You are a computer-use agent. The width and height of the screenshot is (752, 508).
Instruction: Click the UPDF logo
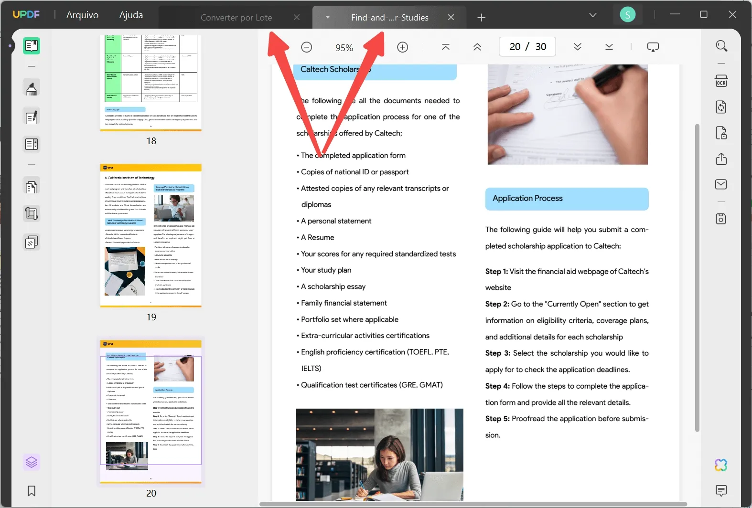(26, 15)
